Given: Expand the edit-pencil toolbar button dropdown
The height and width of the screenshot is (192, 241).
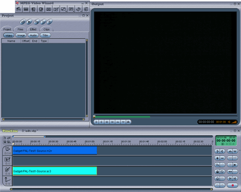Looking at the screenshot, I should point(66,11).
